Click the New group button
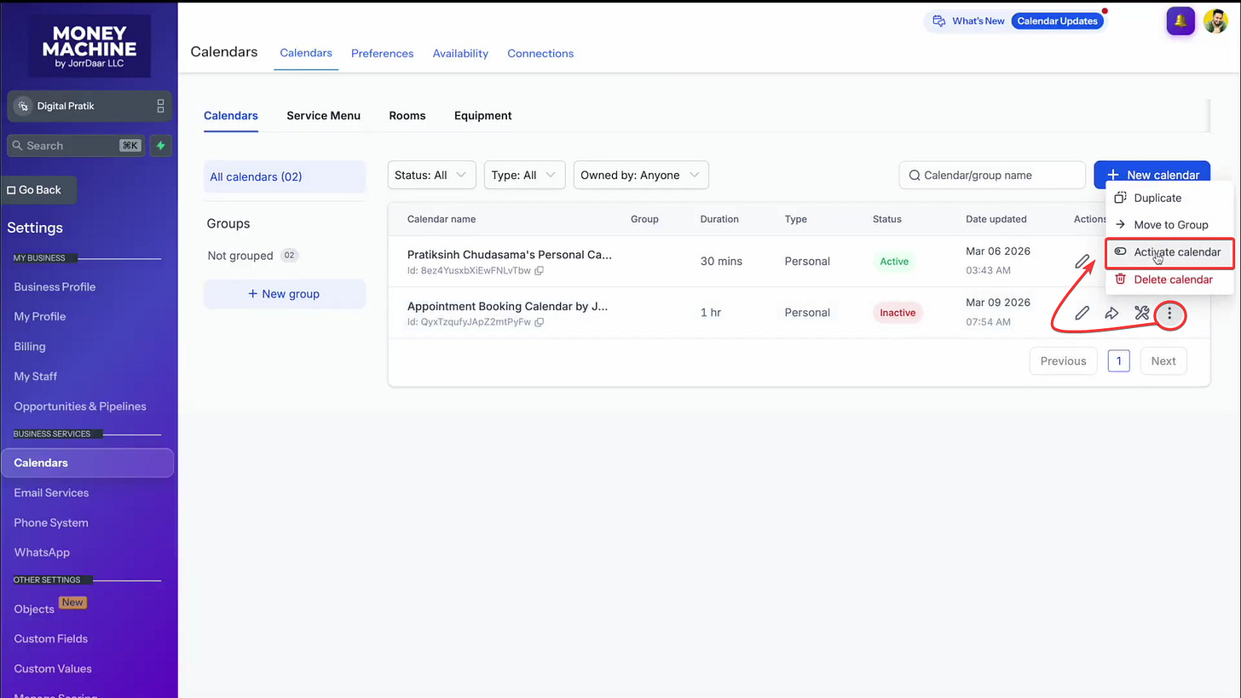 click(285, 294)
